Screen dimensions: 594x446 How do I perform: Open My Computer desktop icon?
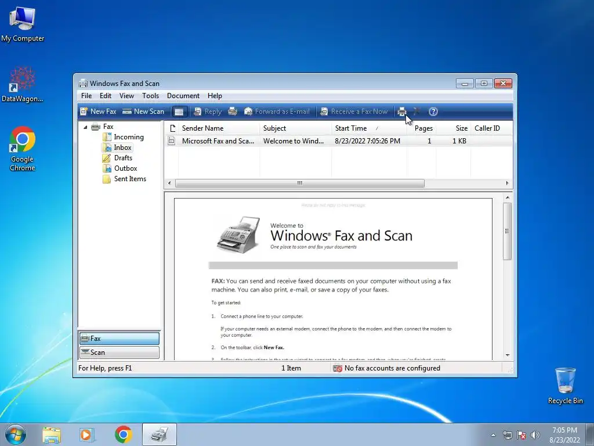(x=23, y=24)
